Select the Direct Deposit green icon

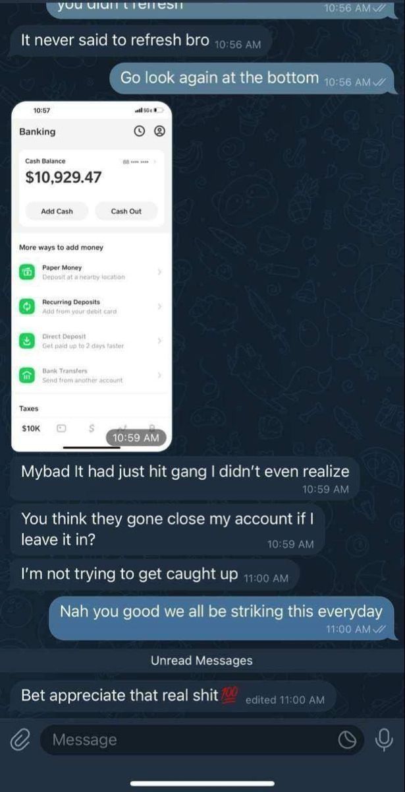point(28,341)
